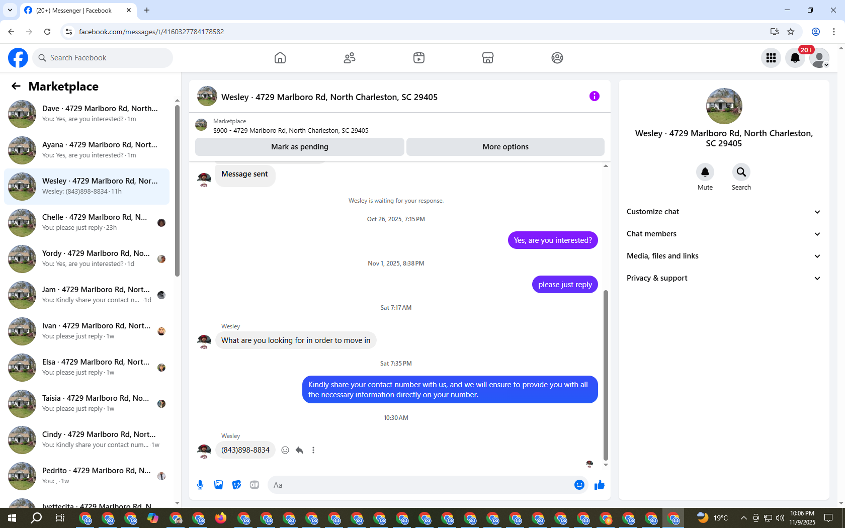Click Mark as pending button
845x528 pixels.
pyautogui.click(x=300, y=147)
